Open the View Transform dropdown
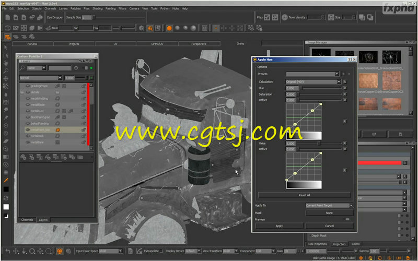The height and width of the screenshot is (261, 418). coord(230,251)
